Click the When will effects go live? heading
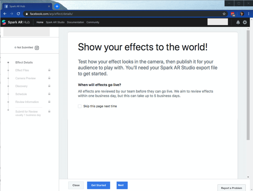This screenshot has height=191, width=253. (x=100, y=85)
